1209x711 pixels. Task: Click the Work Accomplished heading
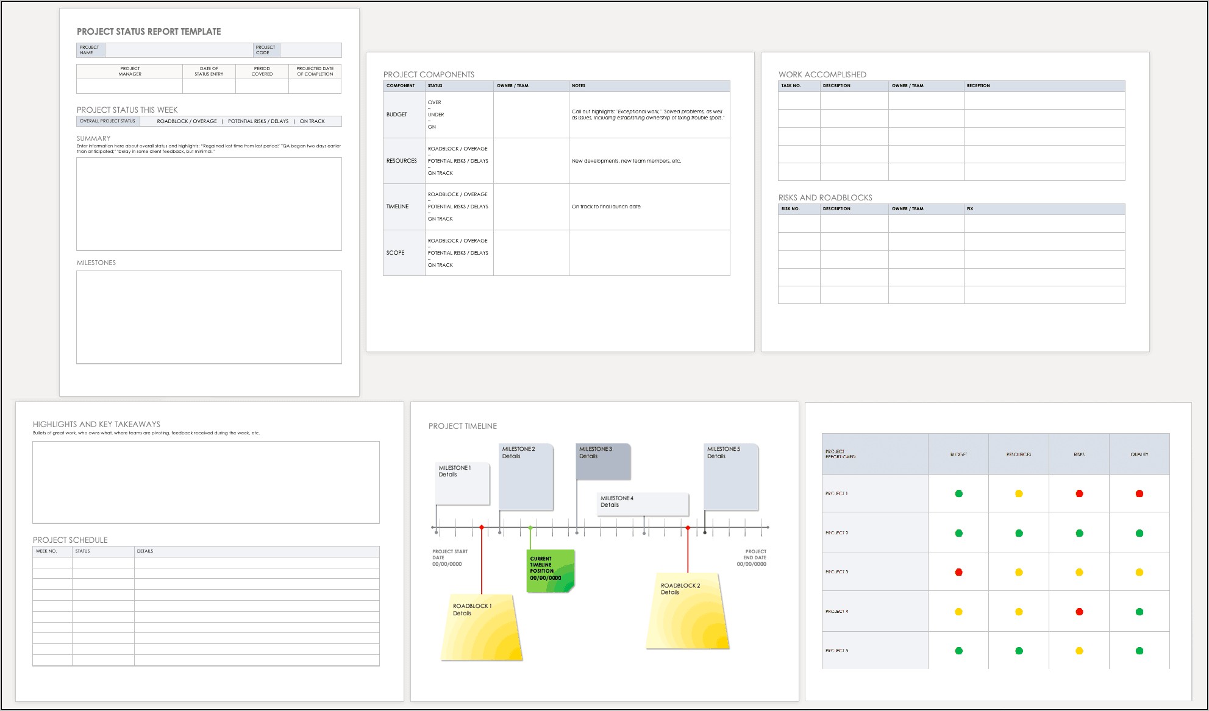pyautogui.click(x=822, y=74)
